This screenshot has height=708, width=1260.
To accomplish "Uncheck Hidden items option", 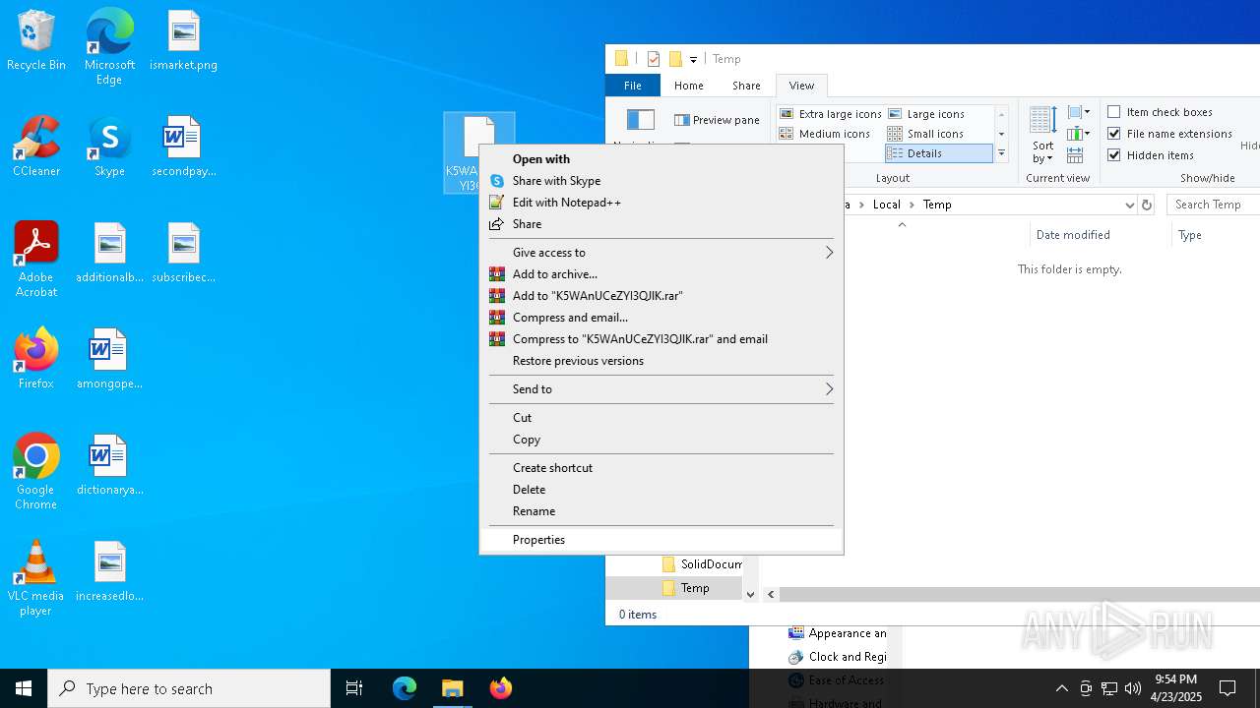I will [x=1151, y=155].
